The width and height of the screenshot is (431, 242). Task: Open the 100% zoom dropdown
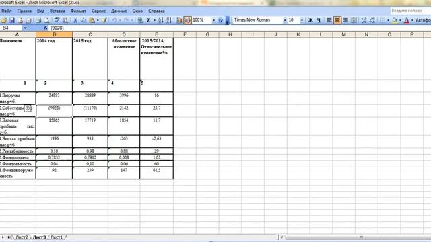click(x=213, y=21)
